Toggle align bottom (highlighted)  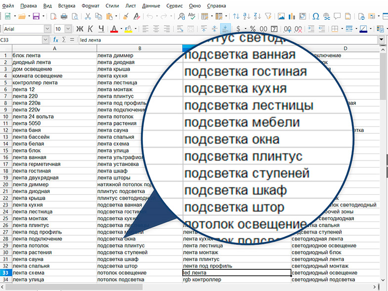pyautogui.click(x=225, y=29)
